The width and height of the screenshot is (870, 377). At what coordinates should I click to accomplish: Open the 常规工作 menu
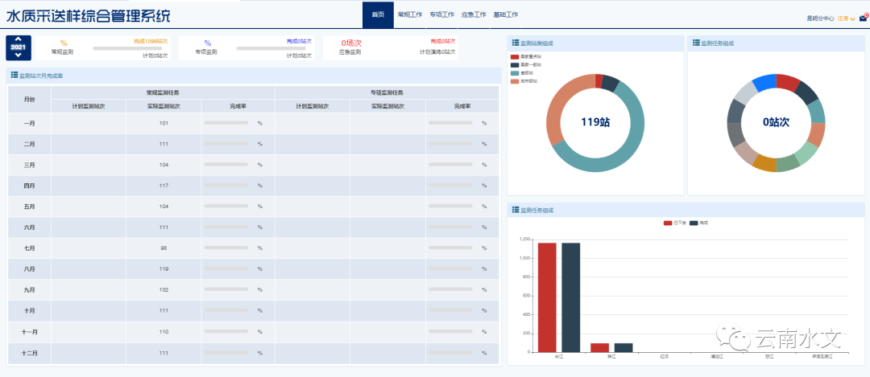point(409,14)
